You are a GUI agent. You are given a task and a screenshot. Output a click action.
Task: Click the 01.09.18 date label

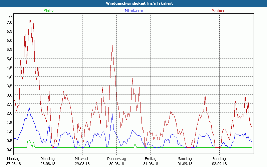[185, 164]
